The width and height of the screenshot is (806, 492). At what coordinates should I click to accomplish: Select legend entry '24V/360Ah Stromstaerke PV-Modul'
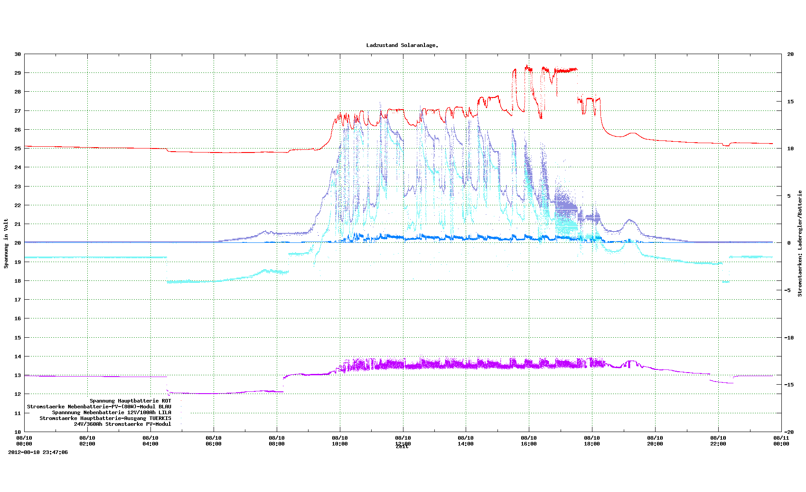click(122, 424)
